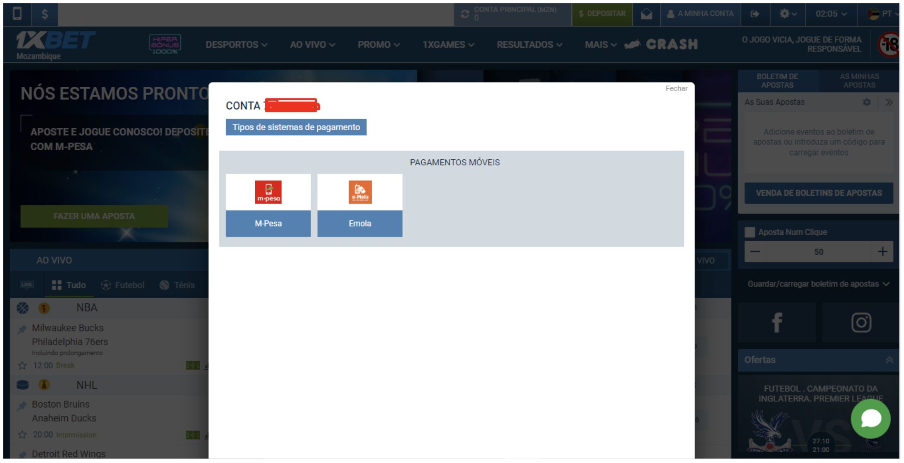
Task: Open Detroit Red Wings match
Action: click(x=68, y=454)
